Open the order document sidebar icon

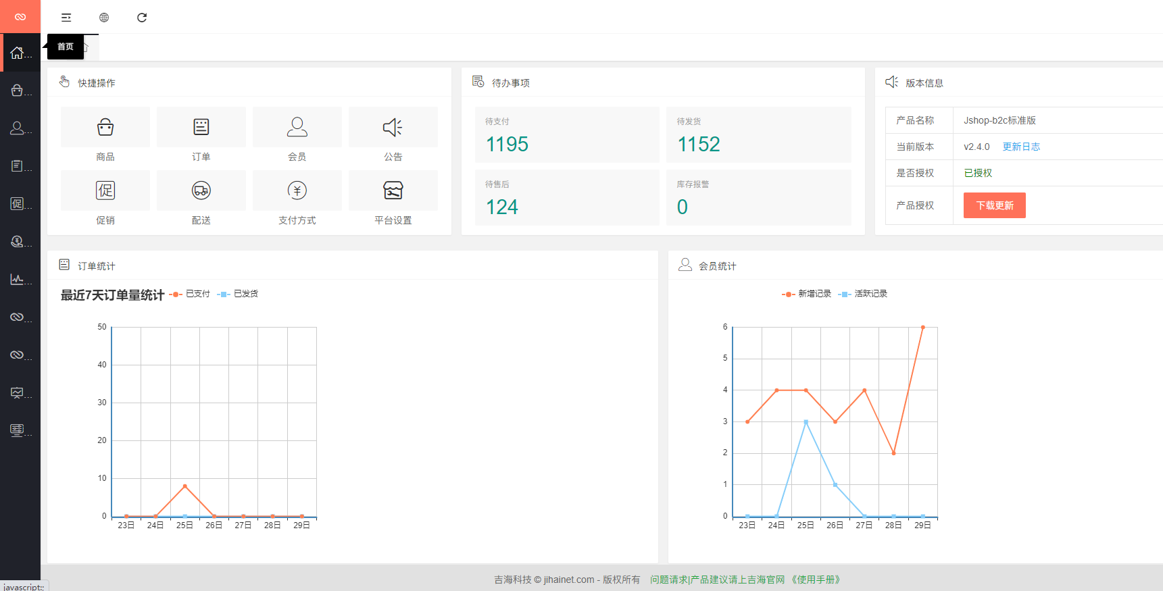point(18,165)
